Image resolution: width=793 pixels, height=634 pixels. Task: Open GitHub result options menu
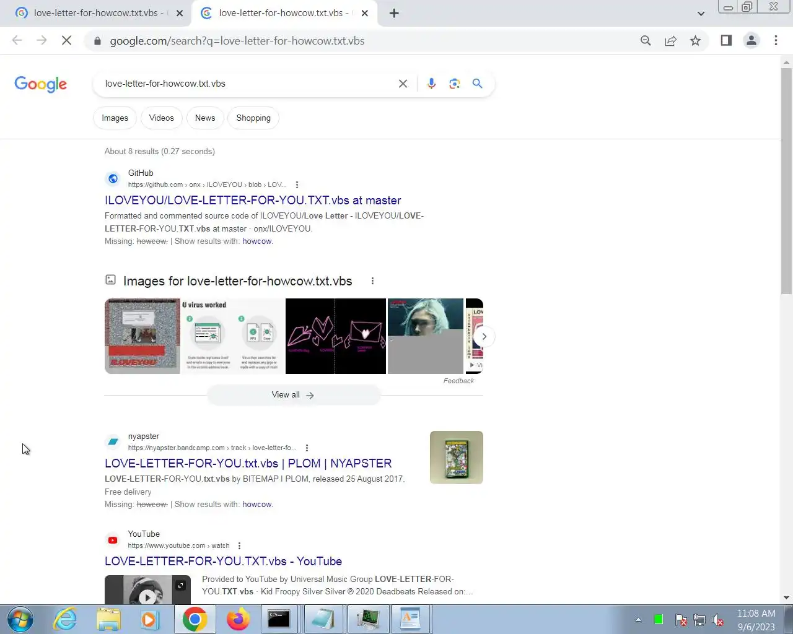point(297,185)
